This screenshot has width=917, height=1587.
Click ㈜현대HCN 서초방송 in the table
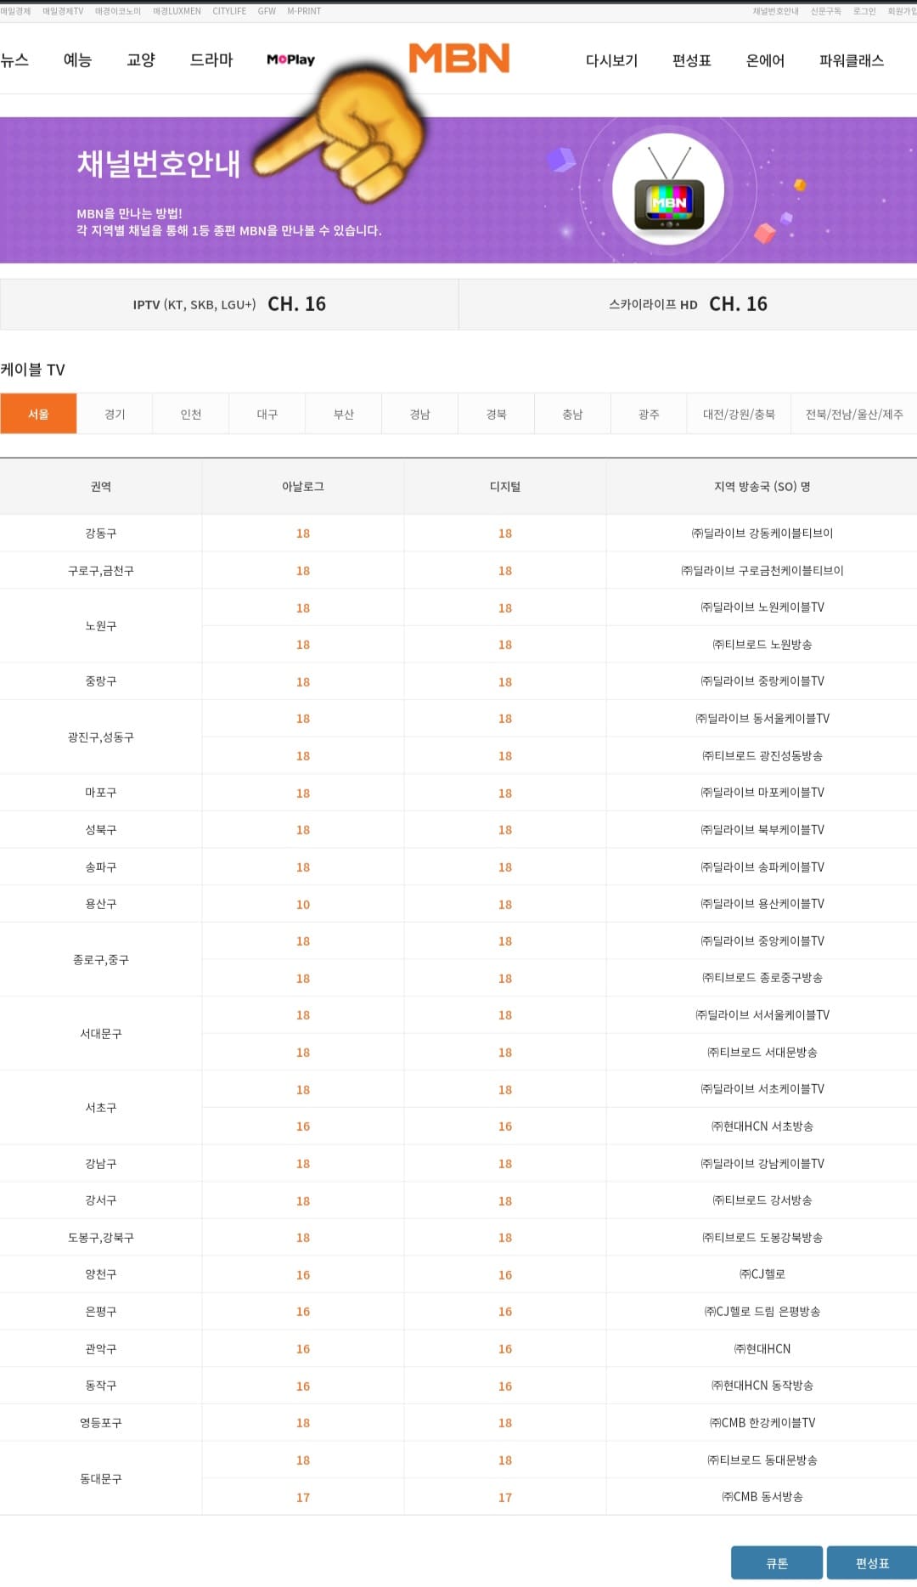click(x=762, y=1126)
